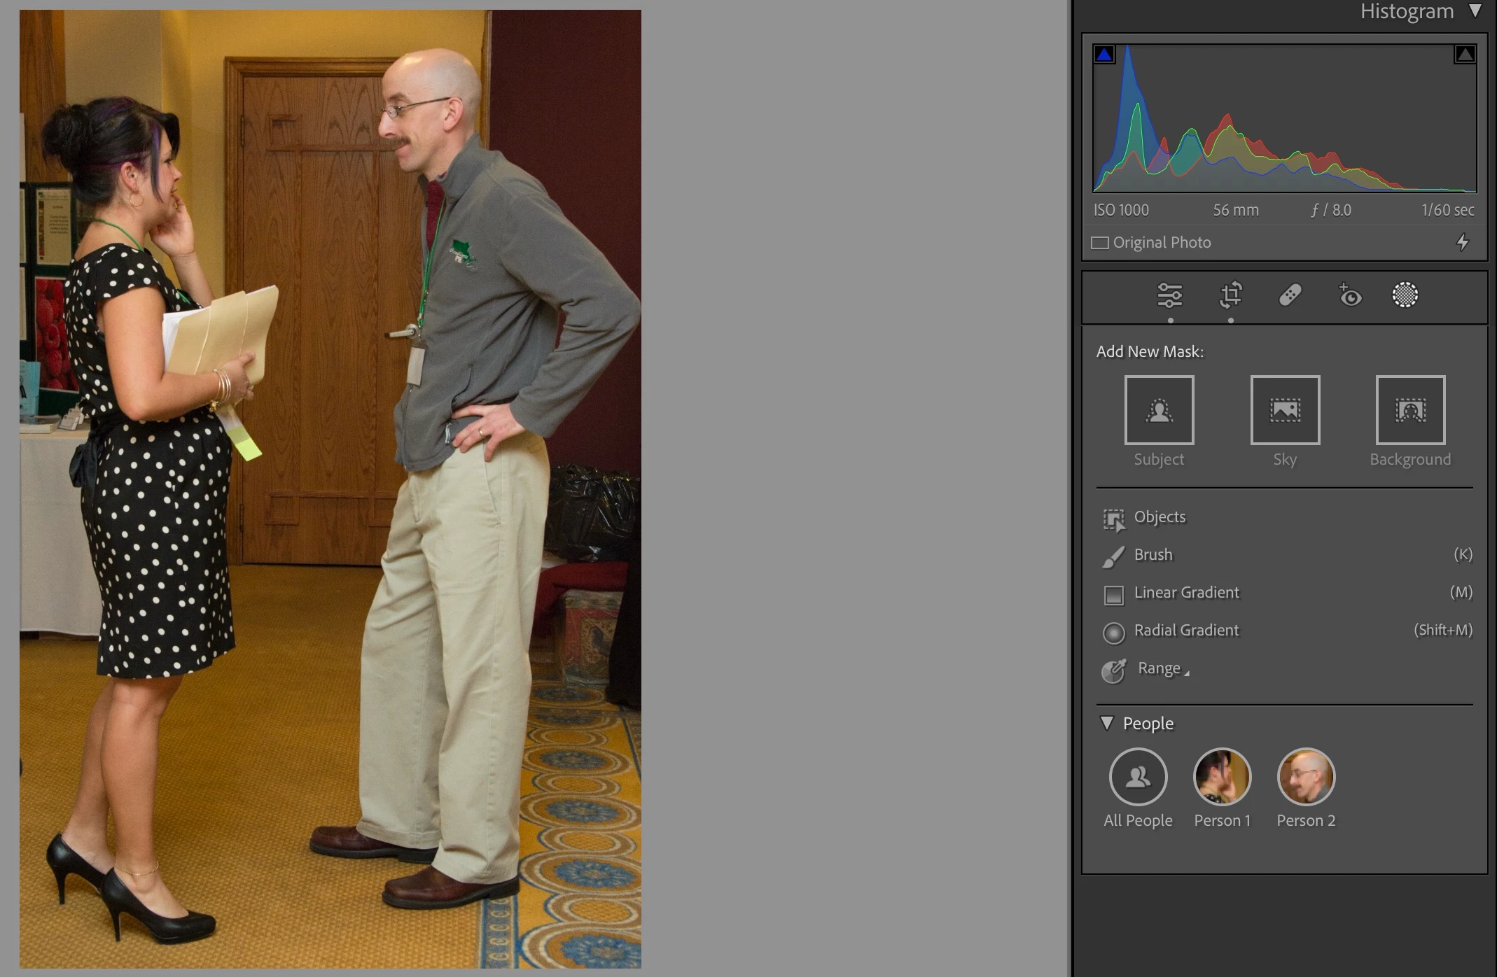Select the Crop overlay tool
This screenshot has height=977, width=1497.
coord(1230,295)
